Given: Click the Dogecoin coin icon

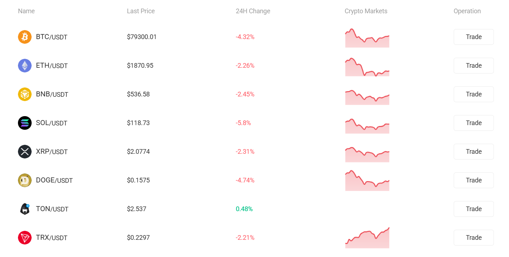Looking at the screenshot, I should [25, 180].
